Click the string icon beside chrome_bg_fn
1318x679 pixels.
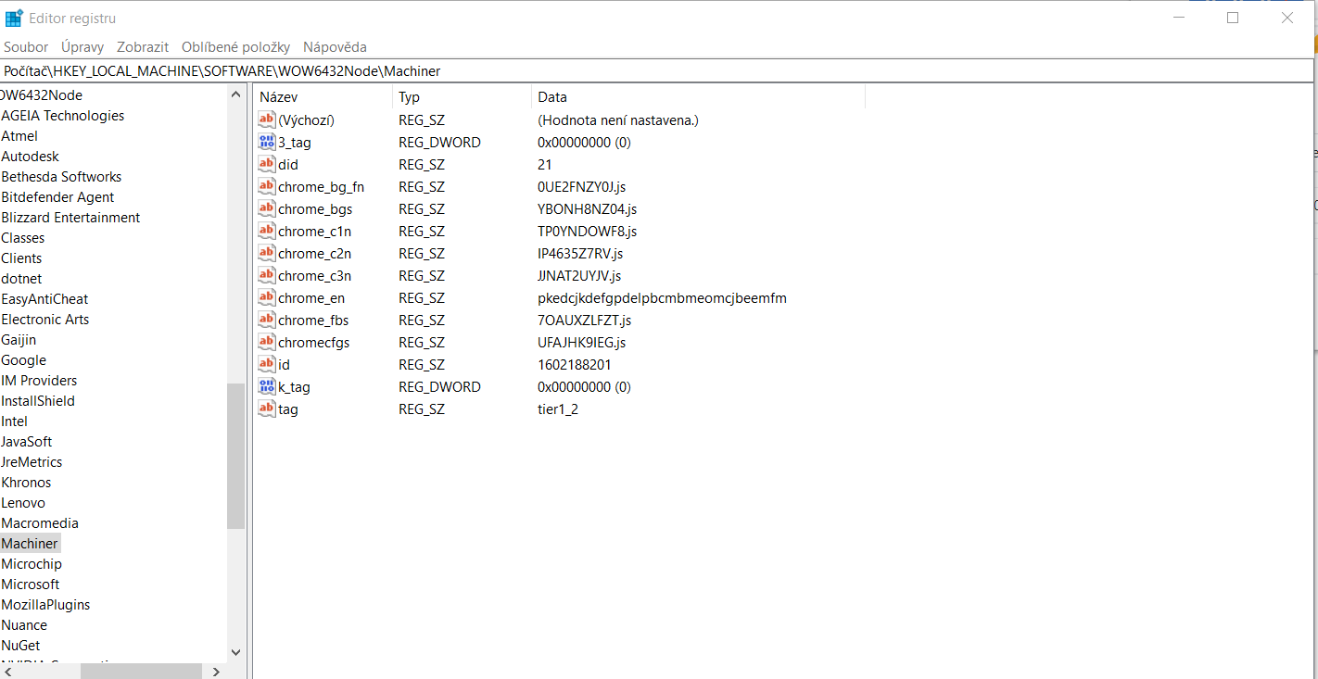pos(267,186)
